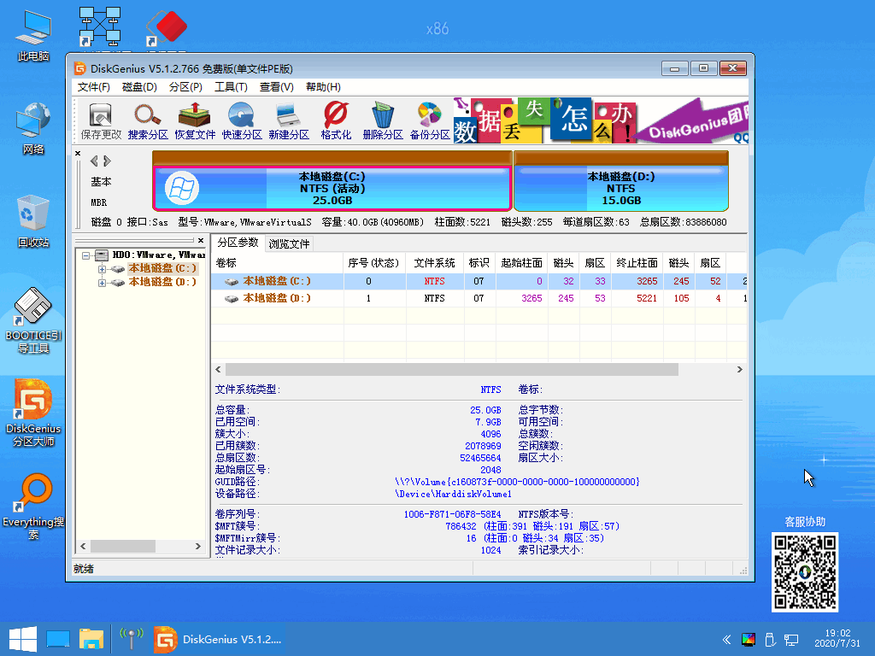Select the 格式化 format tool

coord(335,119)
